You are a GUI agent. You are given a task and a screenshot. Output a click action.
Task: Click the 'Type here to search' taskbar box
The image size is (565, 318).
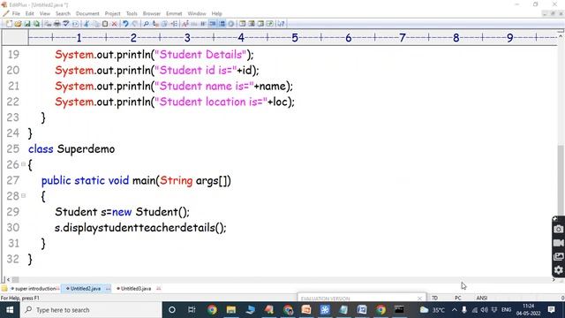click(x=91, y=310)
